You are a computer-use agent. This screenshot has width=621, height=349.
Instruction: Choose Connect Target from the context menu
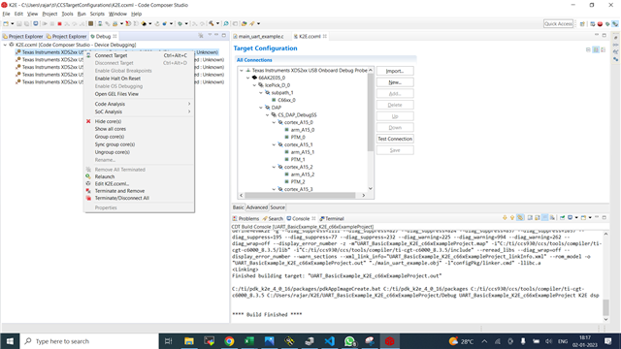(139, 56)
